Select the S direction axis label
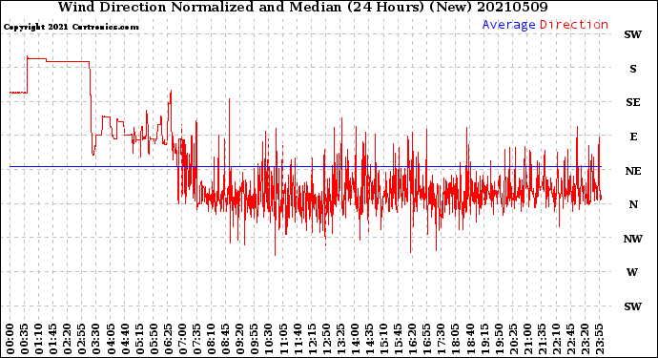The image size is (658, 358). coord(633,69)
